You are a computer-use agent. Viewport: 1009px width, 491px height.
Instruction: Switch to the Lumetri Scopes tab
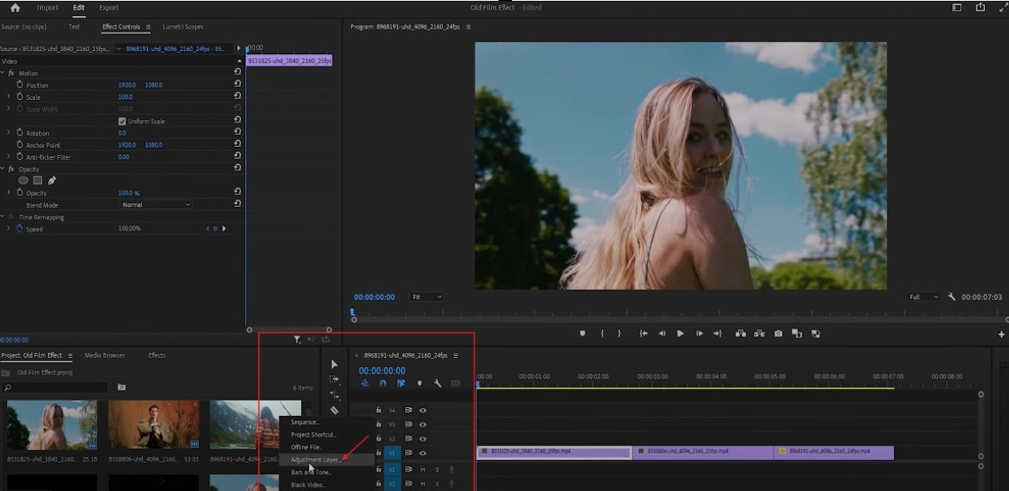pos(183,27)
